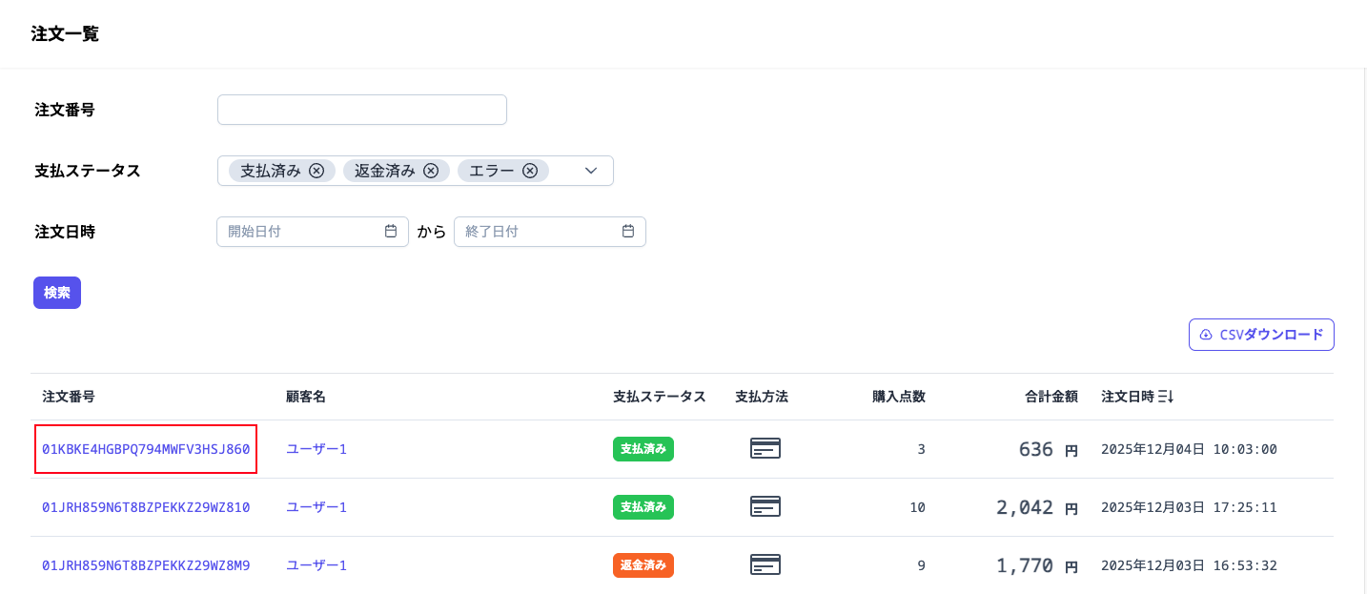1367x594 pixels.
Task: Open calendar icon in 開始日付 field
Action: (391, 231)
